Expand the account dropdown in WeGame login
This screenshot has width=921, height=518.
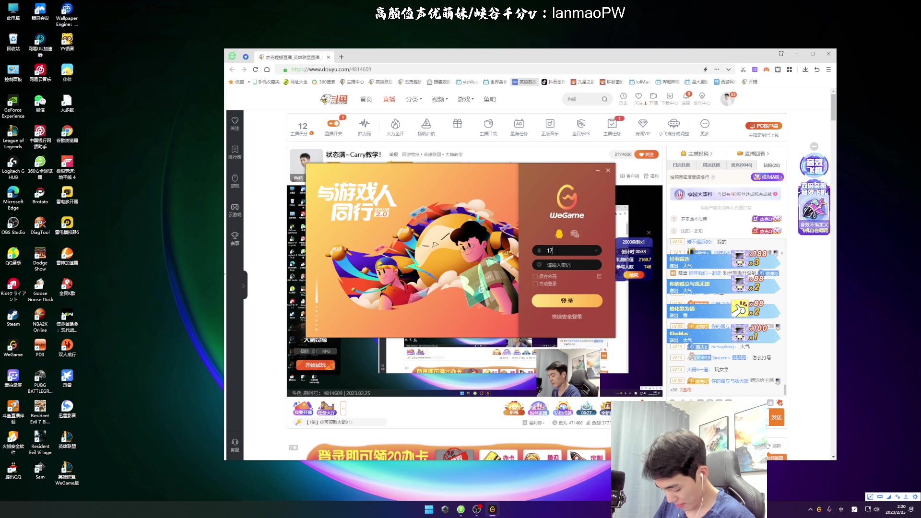click(x=596, y=250)
